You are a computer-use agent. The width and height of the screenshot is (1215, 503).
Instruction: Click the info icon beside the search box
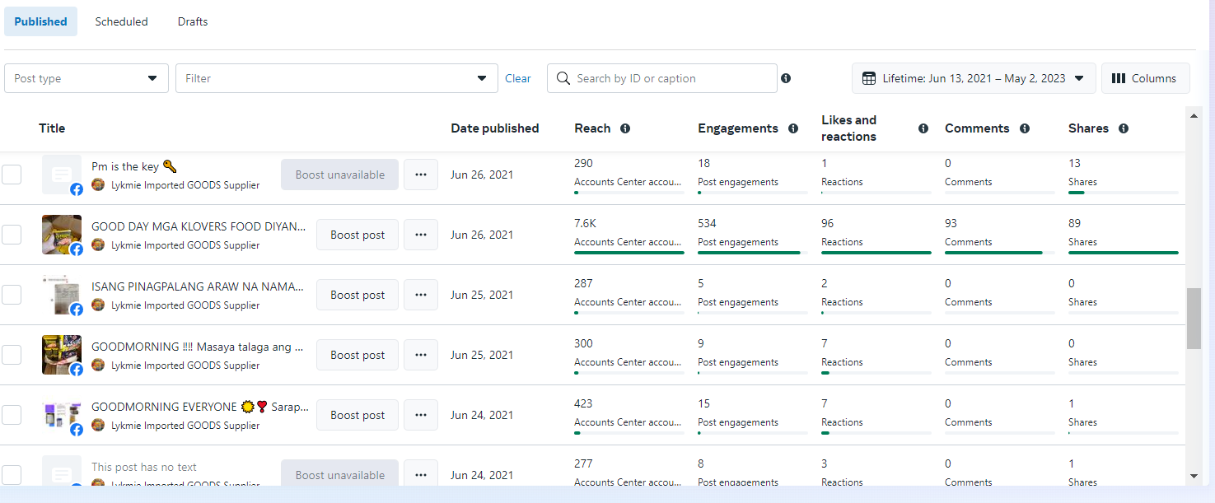786,78
